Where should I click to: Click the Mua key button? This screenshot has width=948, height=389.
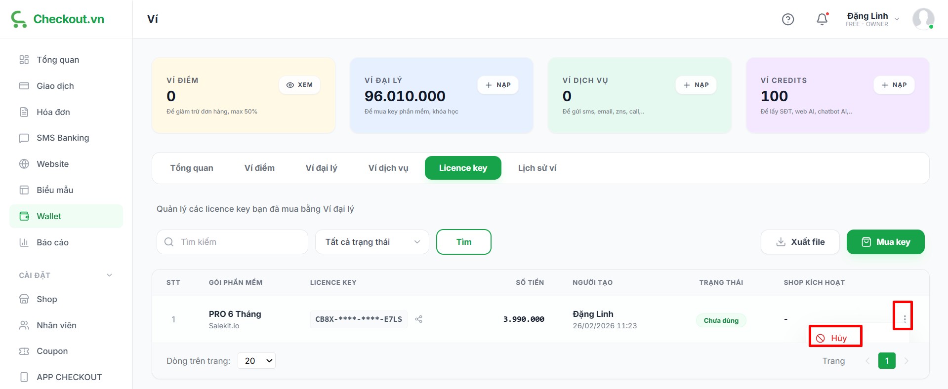(x=885, y=242)
